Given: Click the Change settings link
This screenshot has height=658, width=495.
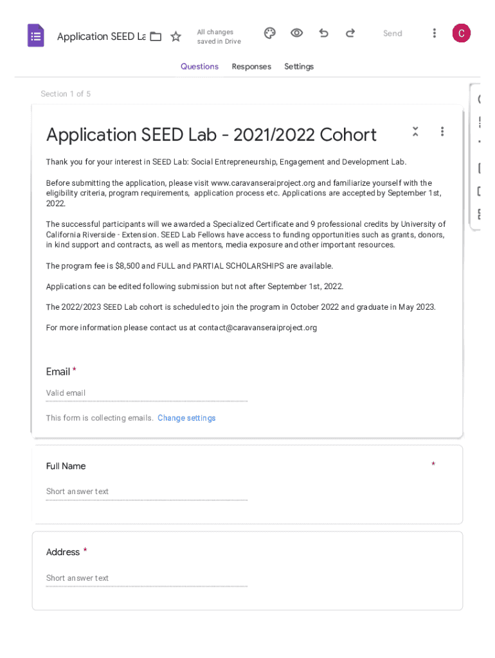Looking at the screenshot, I should pyautogui.click(x=186, y=418).
